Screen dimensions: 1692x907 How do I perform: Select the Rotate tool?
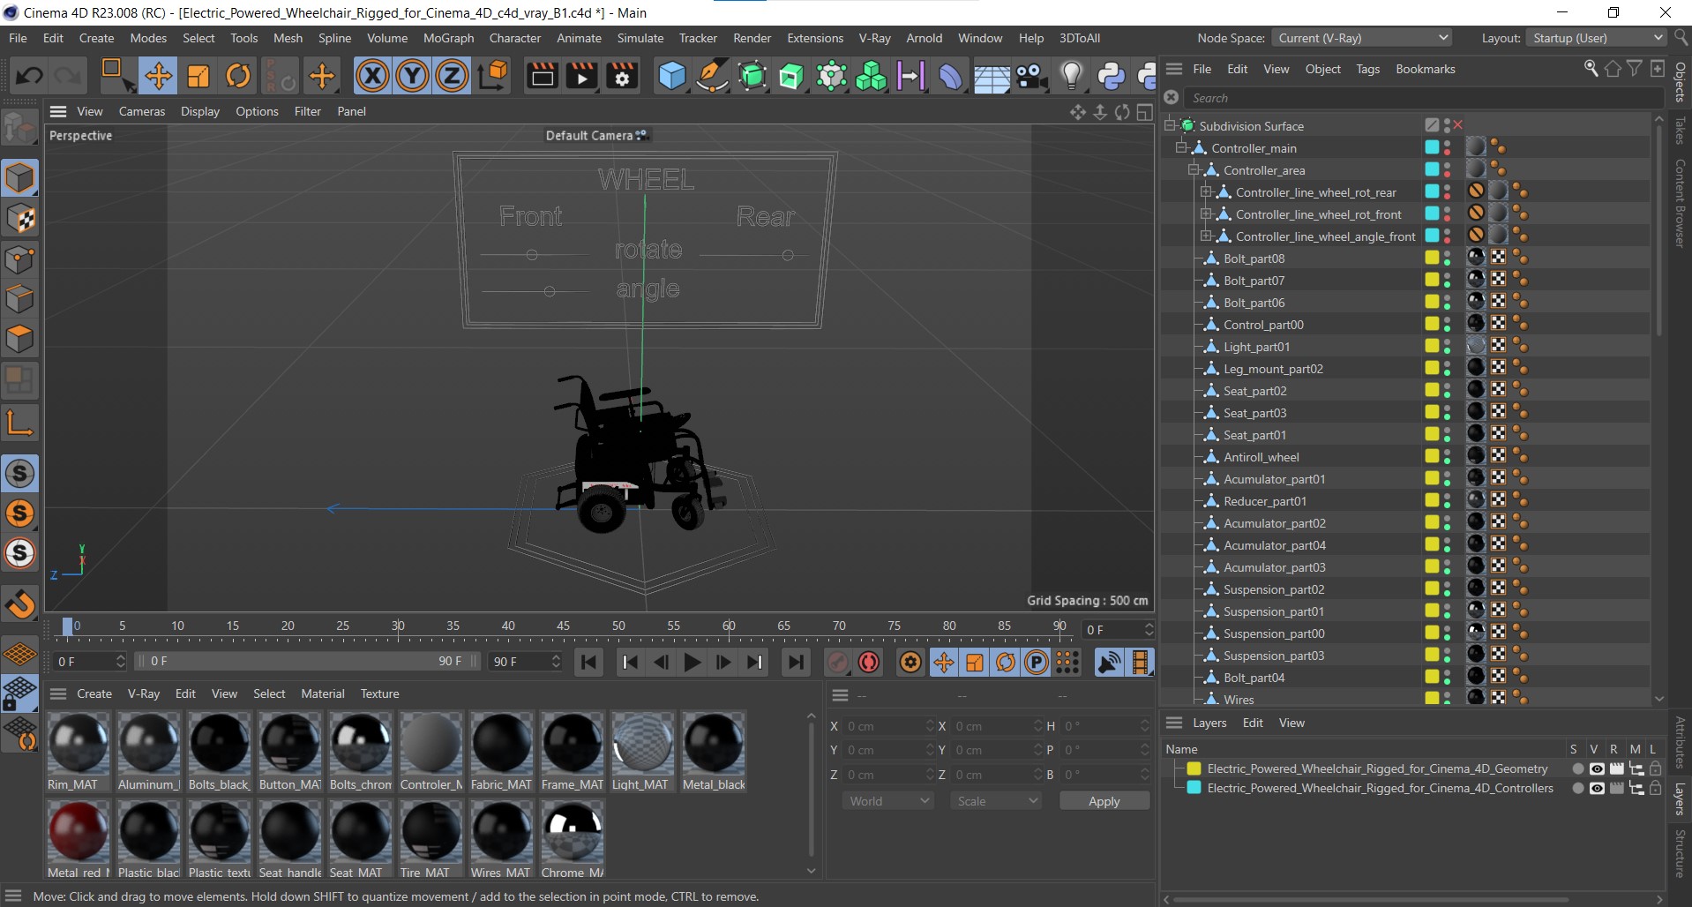pos(238,76)
